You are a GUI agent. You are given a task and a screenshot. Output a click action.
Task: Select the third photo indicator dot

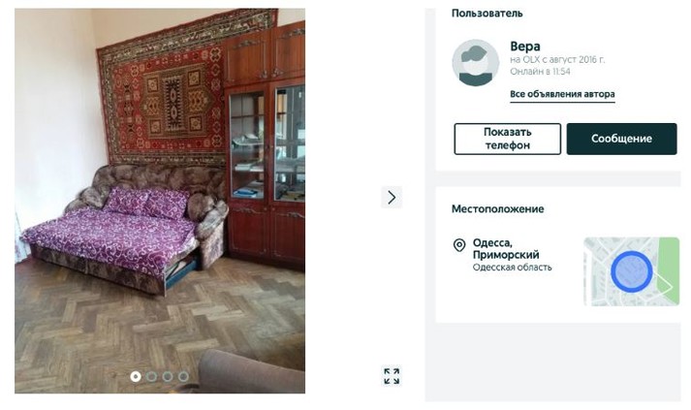click(168, 376)
